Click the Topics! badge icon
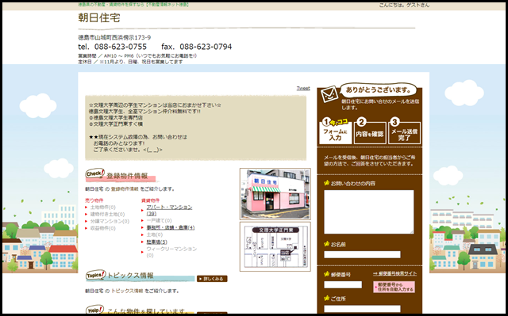508x316 pixels. (x=96, y=275)
